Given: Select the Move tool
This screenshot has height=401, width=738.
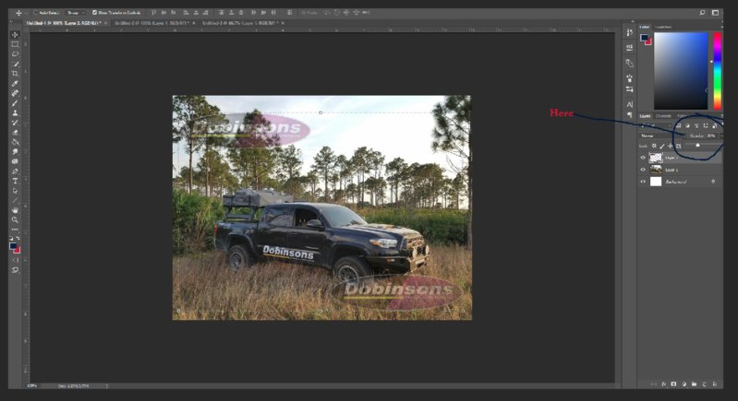Looking at the screenshot, I should point(15,35).
